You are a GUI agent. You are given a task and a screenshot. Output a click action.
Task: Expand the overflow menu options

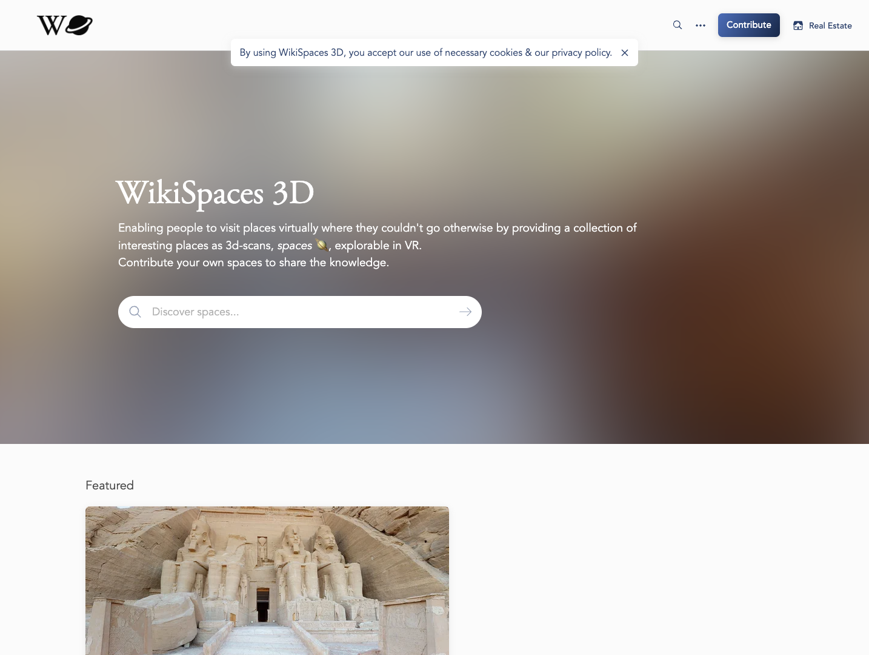click(x=701, y=25)
